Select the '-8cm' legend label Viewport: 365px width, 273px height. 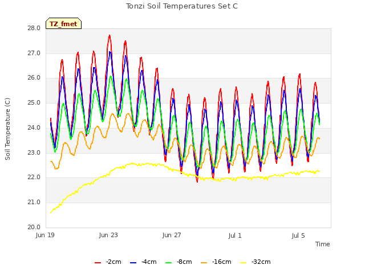pyautogui.click(x=184, y=262)
